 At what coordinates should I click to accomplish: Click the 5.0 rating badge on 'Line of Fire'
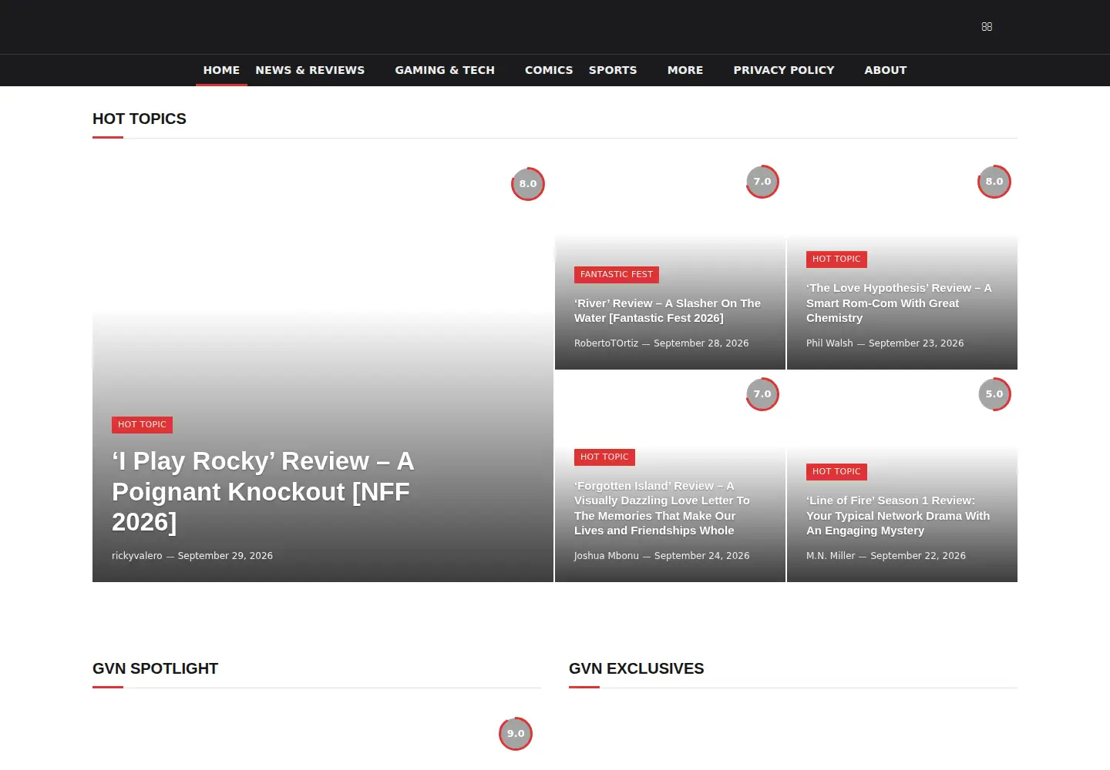(x=994, y=394)
